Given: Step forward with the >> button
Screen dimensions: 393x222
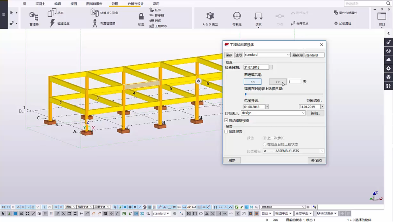Looking at the screenshot, I should pos(278,82).
